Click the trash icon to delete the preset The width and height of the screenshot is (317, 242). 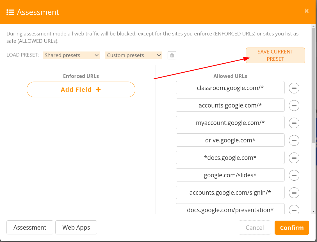pos(172,55)
